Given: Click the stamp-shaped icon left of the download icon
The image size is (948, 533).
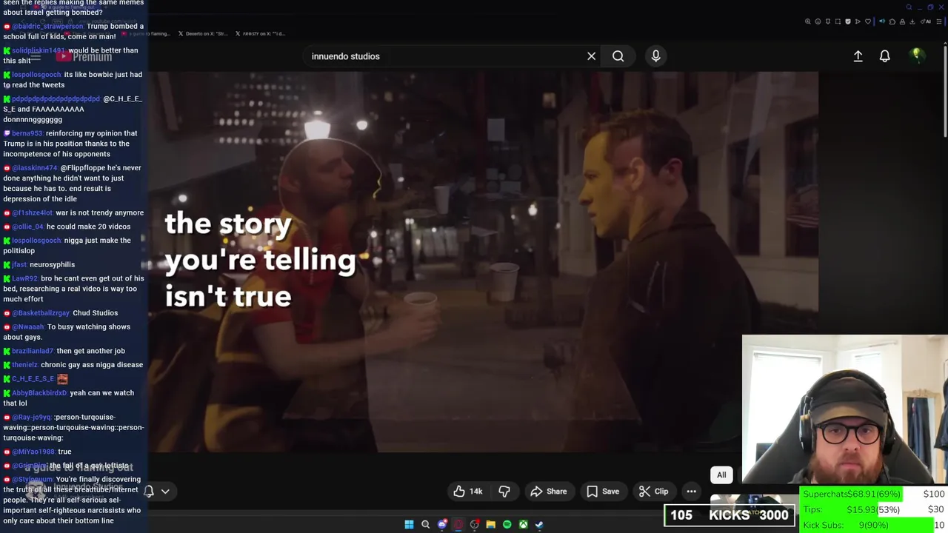Looking at the screenshot, I should pyautogui.click(x=902, y=21).
